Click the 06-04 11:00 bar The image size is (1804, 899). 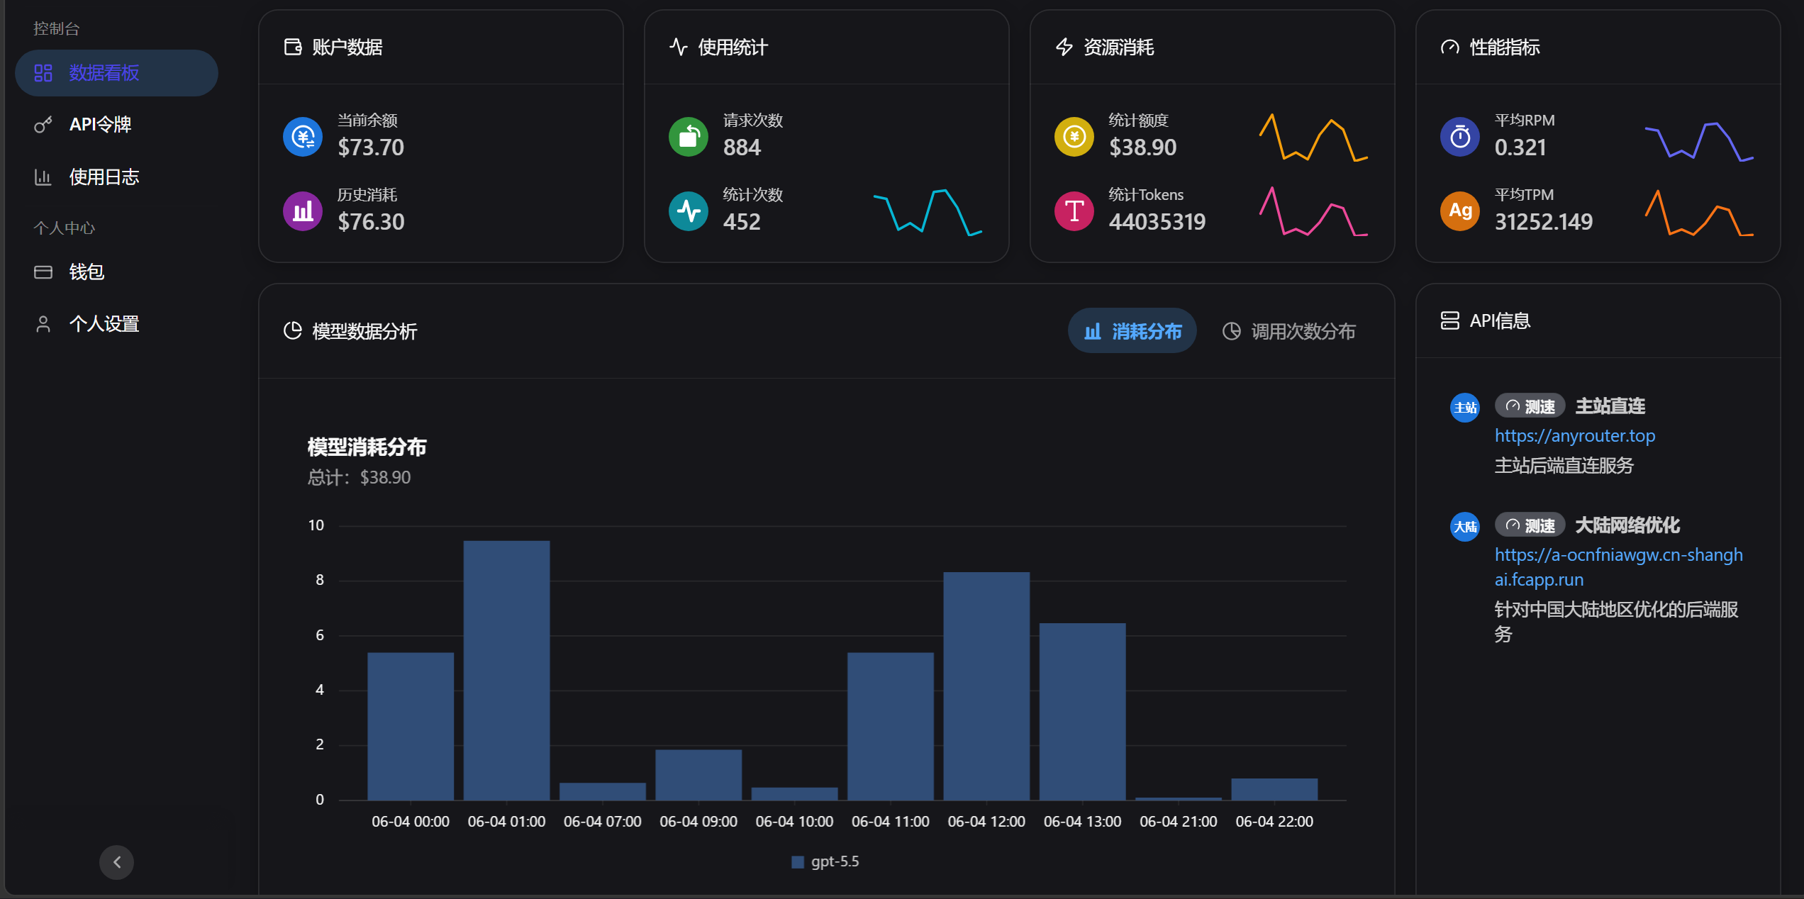point(891,727)
